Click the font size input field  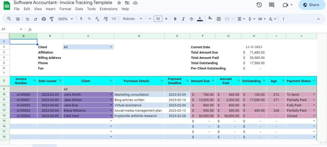(x=158, y=19)
